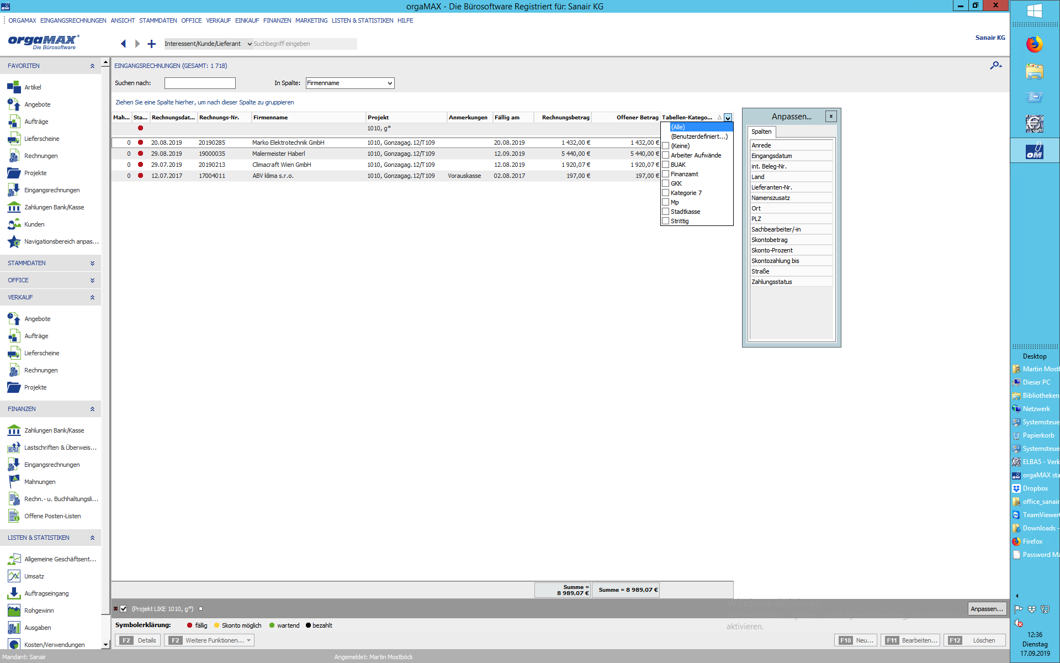
Task: Click the F10 Neu button
Action: click(x=856, y=640)
